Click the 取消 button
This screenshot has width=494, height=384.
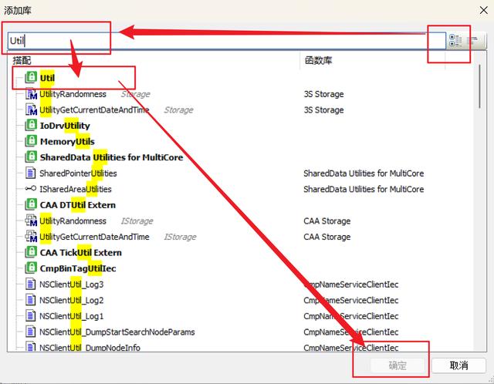click(x=458, y=365)
